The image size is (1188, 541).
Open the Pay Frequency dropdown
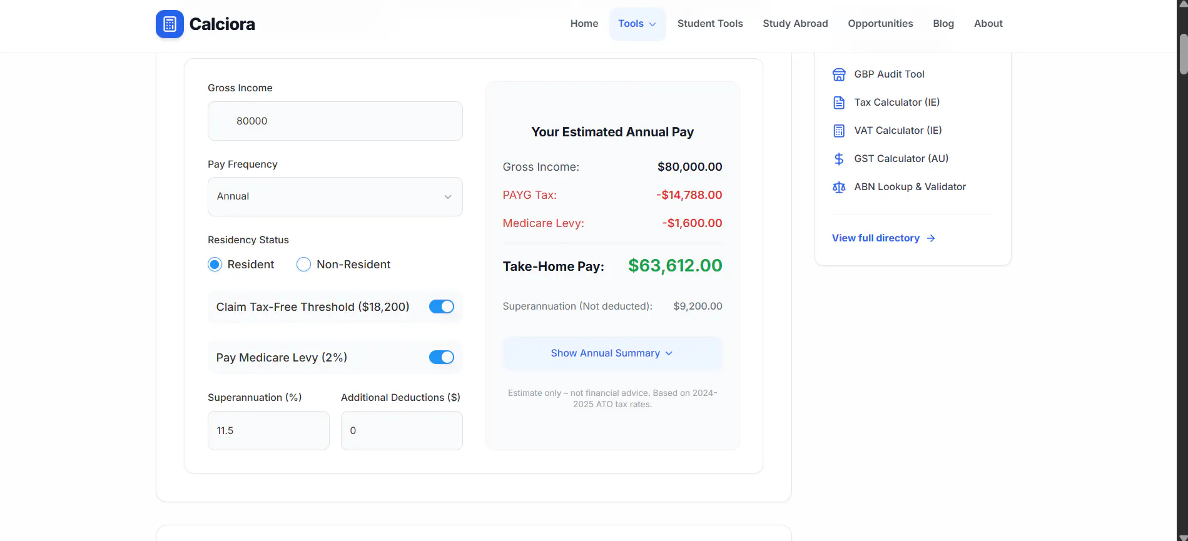pyautogui.click(x=335, y=196)
